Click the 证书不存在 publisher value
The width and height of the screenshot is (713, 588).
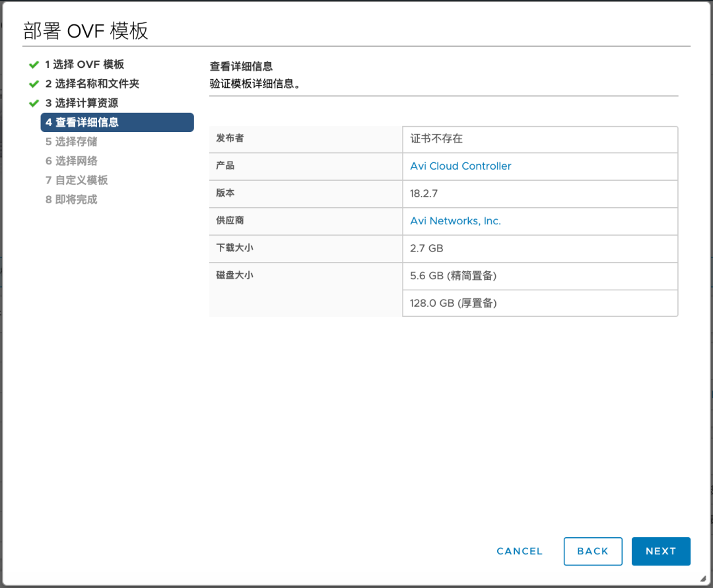tap(436, 139)
